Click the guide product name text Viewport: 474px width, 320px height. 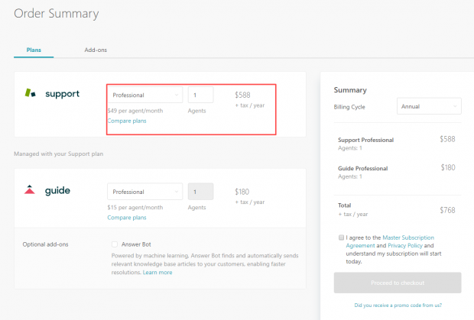click(x=57, y=191)
